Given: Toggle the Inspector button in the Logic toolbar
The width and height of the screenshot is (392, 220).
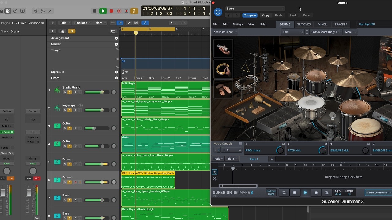Looking at the screenshot, I should tap(8, 11).
